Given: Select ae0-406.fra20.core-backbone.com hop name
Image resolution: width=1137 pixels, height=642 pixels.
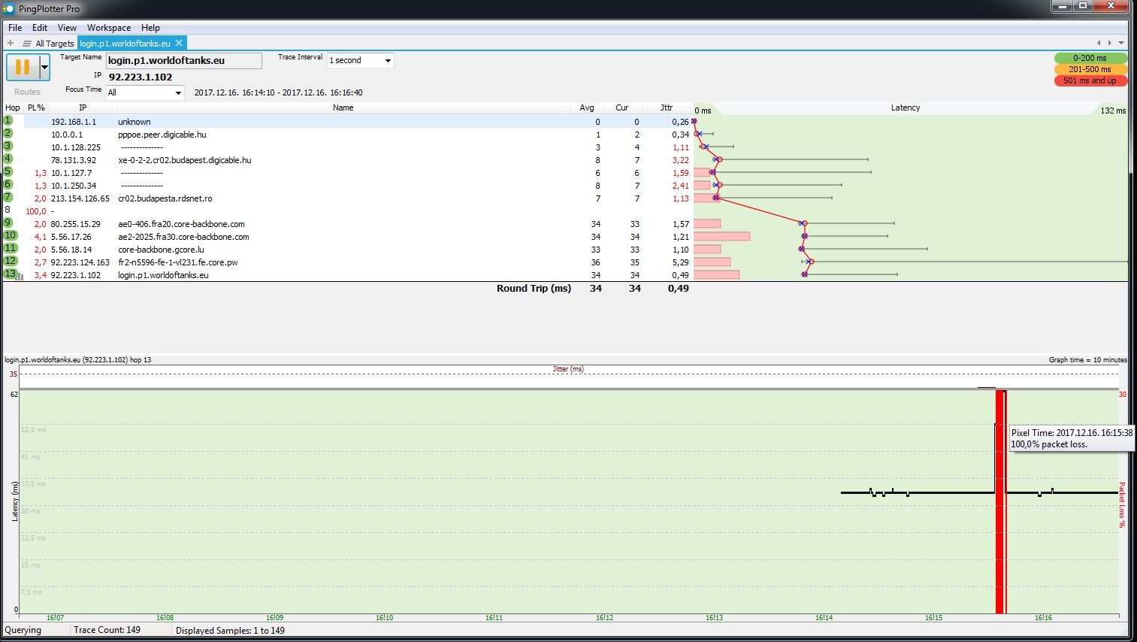Looking at the screenshot, I should pyautogui.click(x=181, y=224).
